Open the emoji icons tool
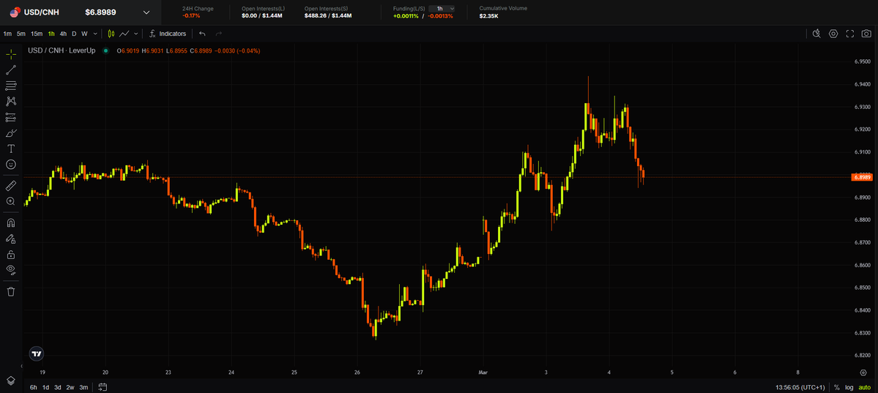878x393 pixels. tap(11, 165)
